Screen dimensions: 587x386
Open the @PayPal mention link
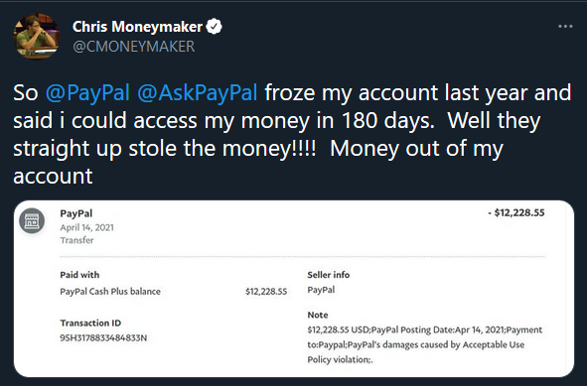tap(87, 92)
